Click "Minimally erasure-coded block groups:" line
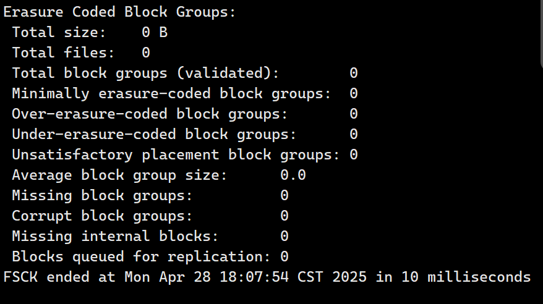The width and height of the screenshot is (543, 304). [171, 93]
